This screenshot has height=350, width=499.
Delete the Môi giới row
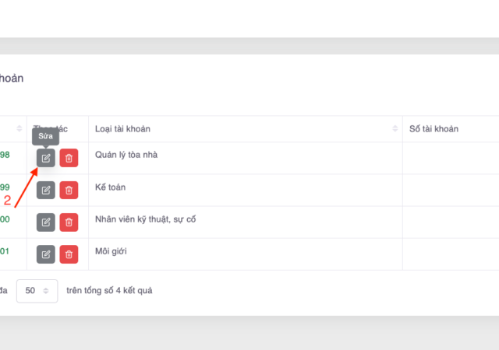[x=69, y=254]
